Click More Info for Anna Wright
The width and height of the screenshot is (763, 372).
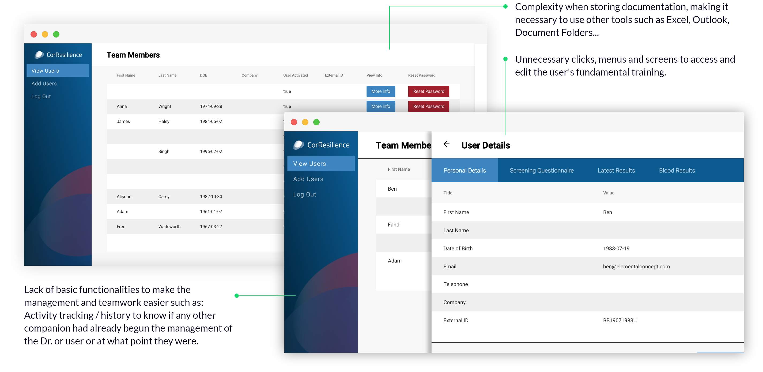pos(381,106)
